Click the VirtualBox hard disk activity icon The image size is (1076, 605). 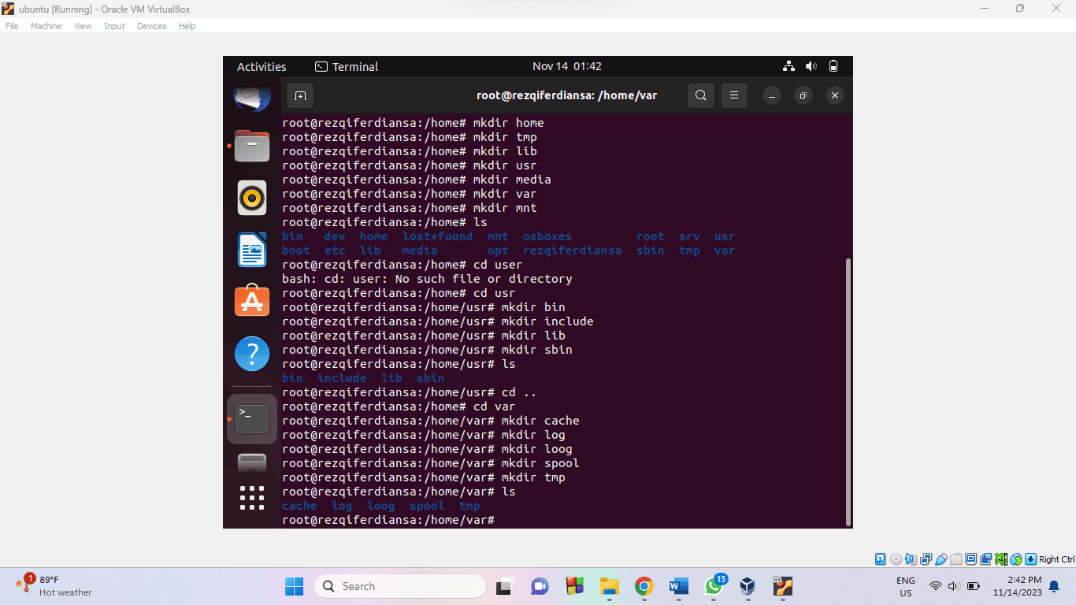click(881, 559)
